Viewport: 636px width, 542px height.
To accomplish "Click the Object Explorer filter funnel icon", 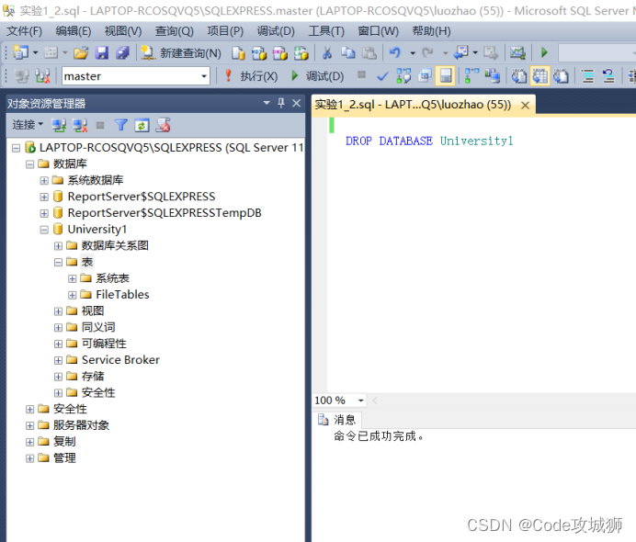I will pos(121,125).
